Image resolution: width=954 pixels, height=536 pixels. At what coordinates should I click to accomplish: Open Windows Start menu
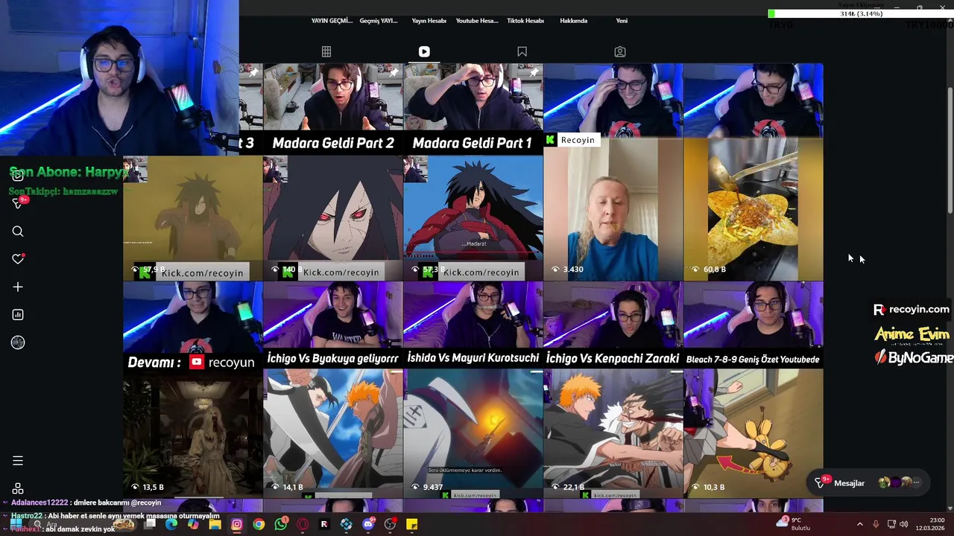coord(16,524)
